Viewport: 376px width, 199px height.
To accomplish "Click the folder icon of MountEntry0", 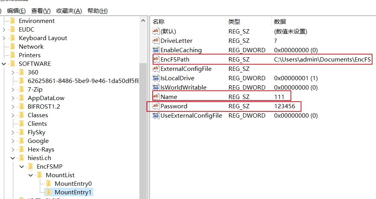I will click(49, 184).
